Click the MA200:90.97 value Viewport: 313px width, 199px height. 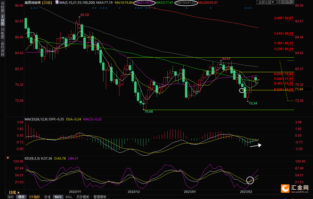pos(208,3)
